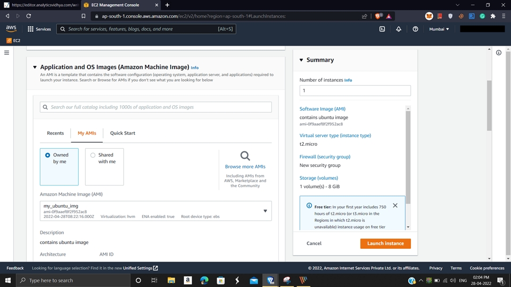Image resolution: width=511 pixels, height=287 pixels.
Task: Open Brave Rewards triangle icon
Action: pos(389,16)
